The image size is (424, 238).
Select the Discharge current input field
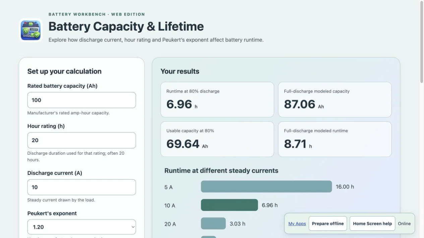(81, 187)
